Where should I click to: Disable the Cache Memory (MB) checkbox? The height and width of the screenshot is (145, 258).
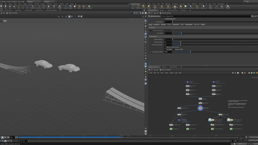pos(151,52)
